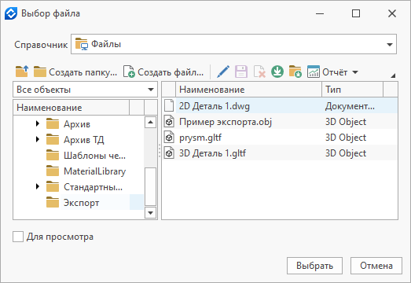411x283 pixels.
Task: Sort by Наименование column in file list
Action: pos(248,90)
